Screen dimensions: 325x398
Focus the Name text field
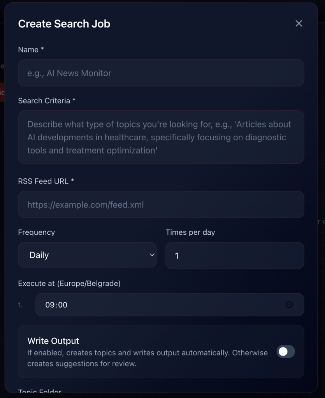click(161, 73)
